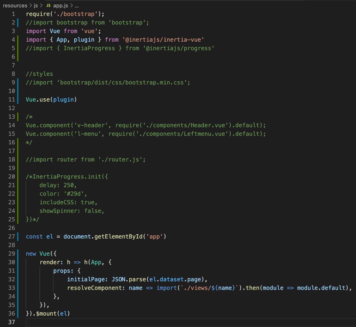356x327 pixels.
Task: Click './router.js' in the commented import
Action: [x=120, y=160]
